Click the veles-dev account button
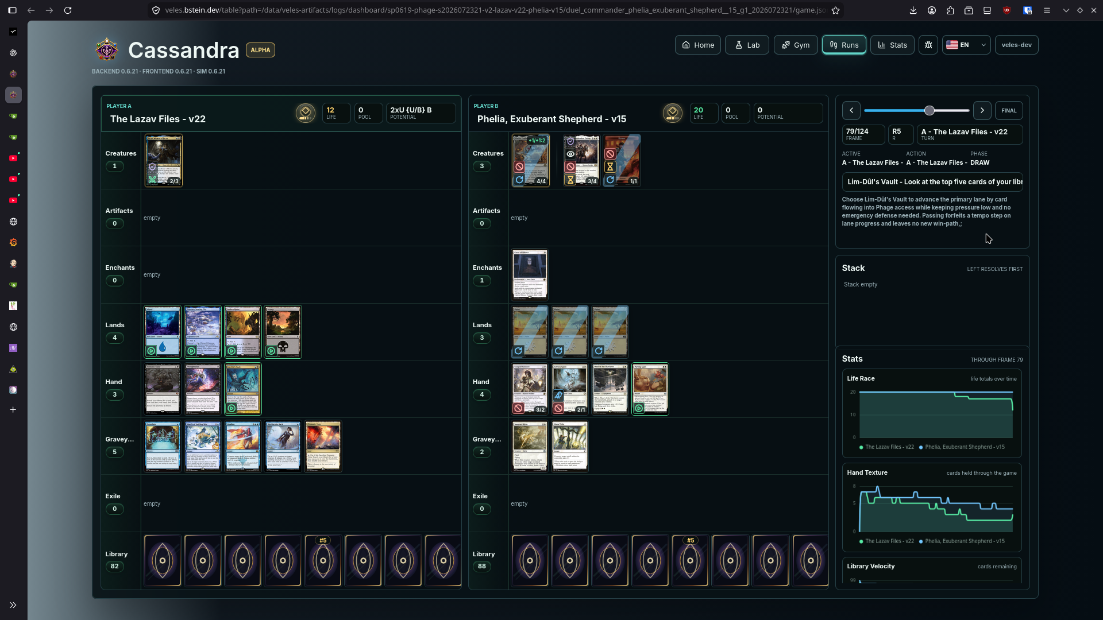Image resolution: width=1103 pixels, height=620 pixels. point(1016,45)
